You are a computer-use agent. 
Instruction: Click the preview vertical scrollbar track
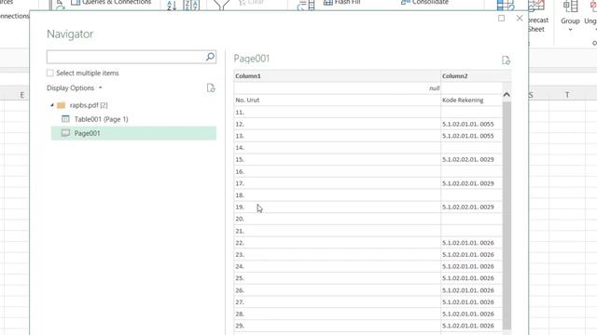507,215
